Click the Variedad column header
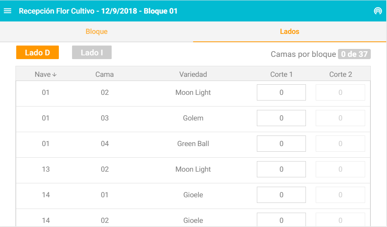Viewport: 387px width, 227px height. click(x=193, y=75)
